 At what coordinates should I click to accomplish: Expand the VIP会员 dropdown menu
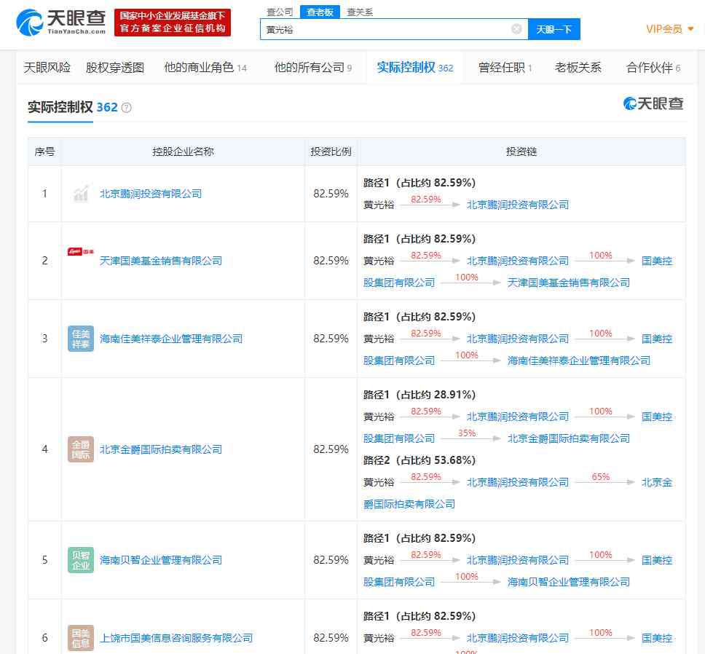point(669,29)
